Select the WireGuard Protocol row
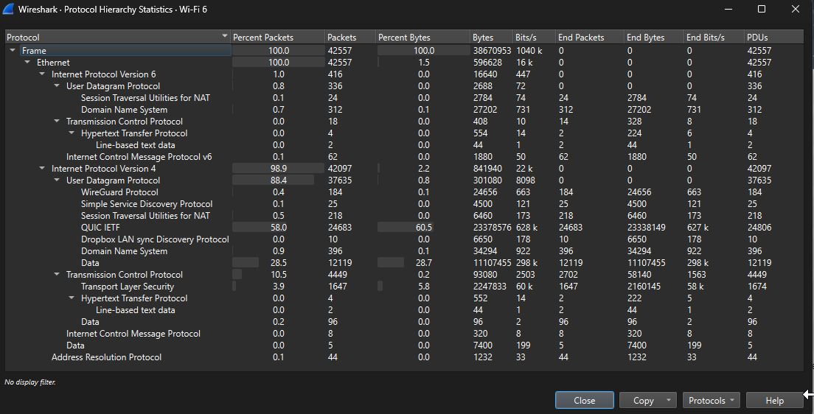This screenshot has height=414, width=814. coord(404,192)
